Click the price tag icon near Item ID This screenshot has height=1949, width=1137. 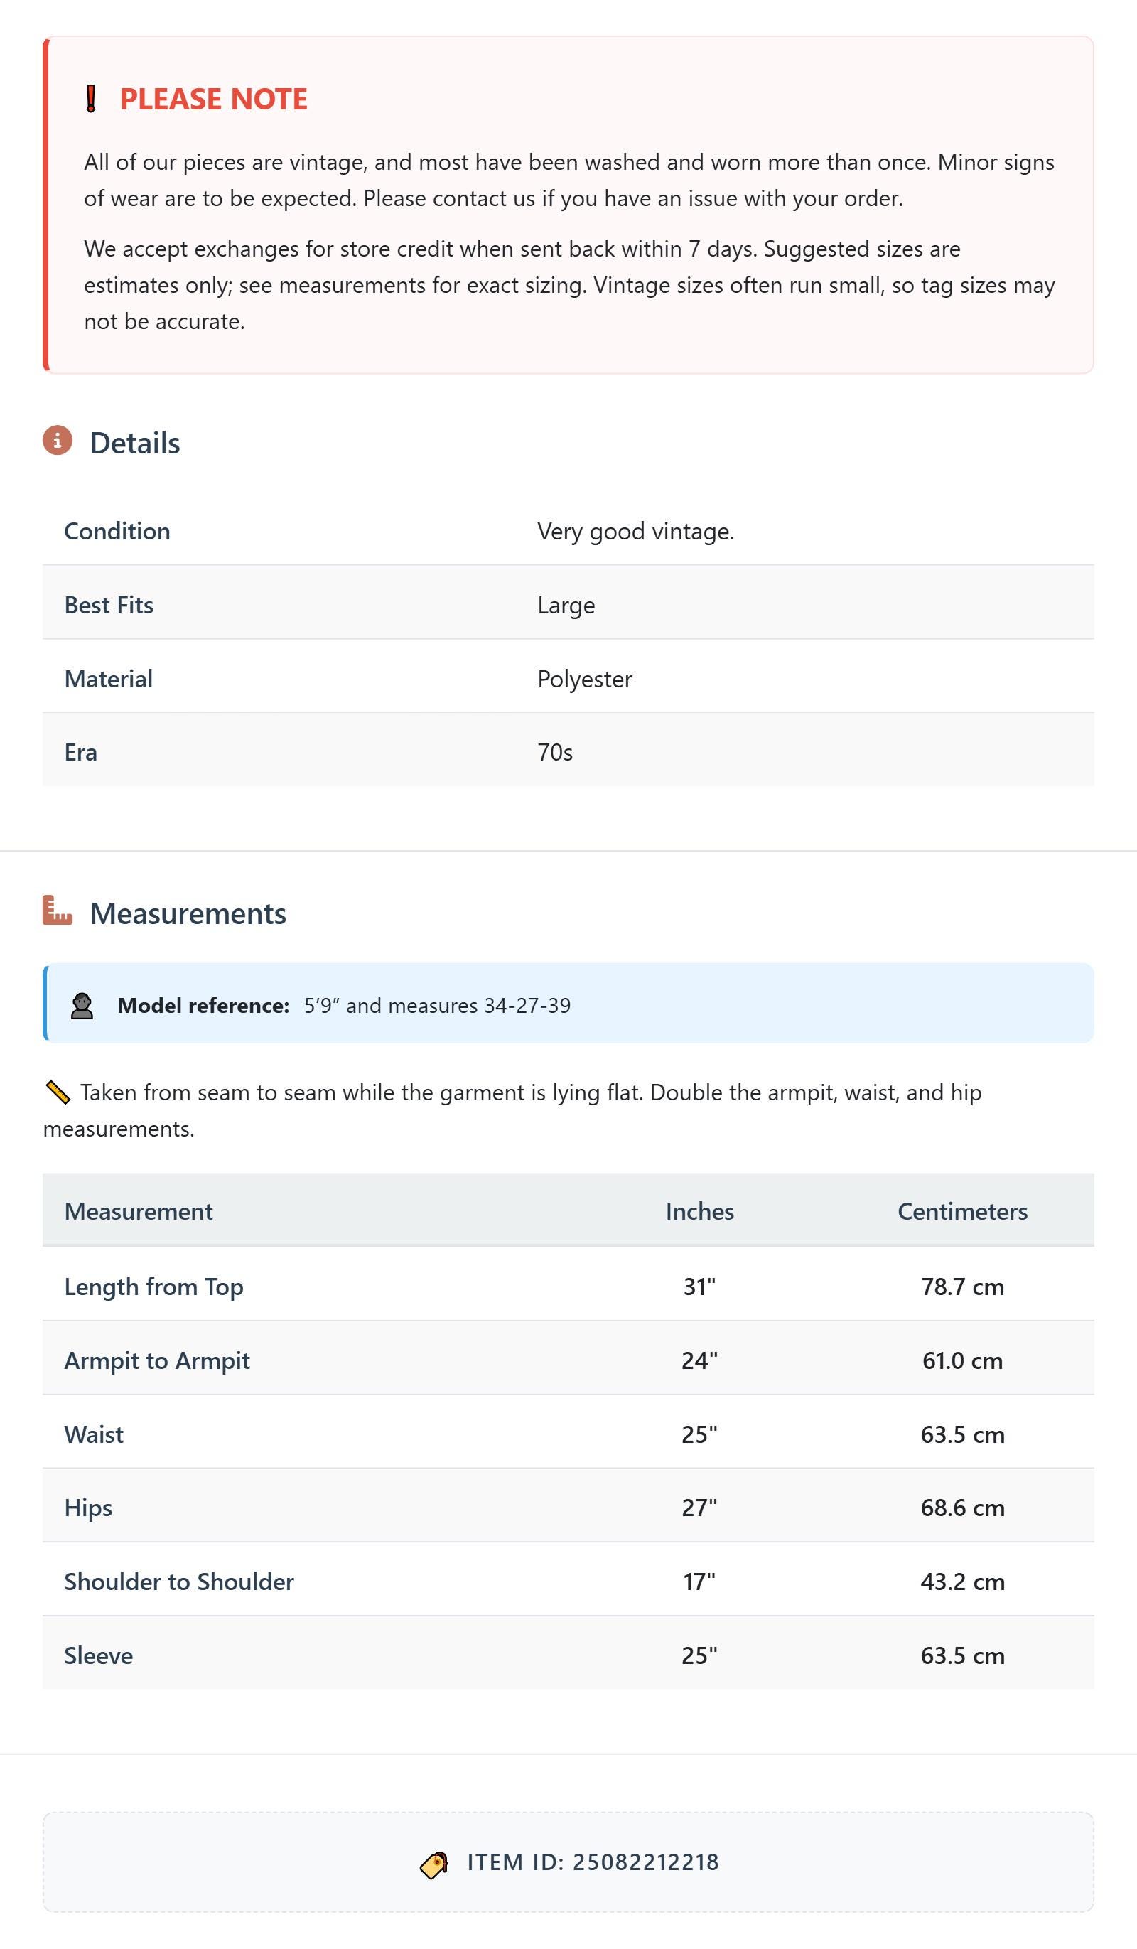click(x=434, y=1864)
